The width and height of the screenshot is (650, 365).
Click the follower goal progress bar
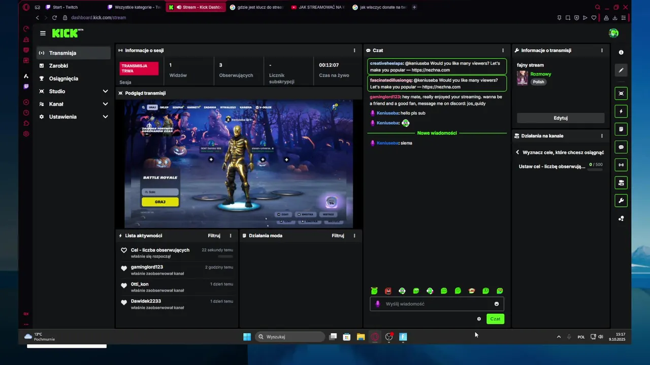[x=595, y=169]
